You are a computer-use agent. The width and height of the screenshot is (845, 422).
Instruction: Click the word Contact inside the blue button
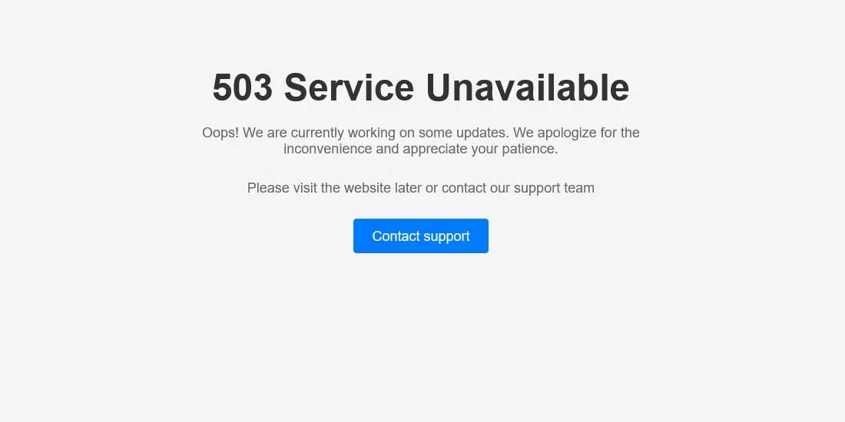(396, 236)
